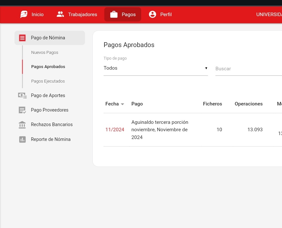Click the Perfil user avatar icon
The width and height of the screenshot is (282, 228).
point(152,14)
